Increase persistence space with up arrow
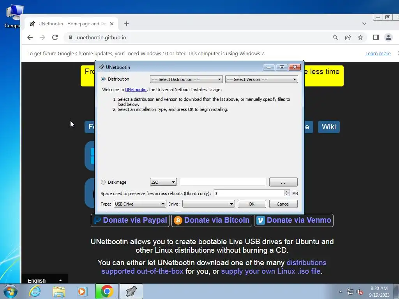The width and height of the screenshot is (399, 299). tap(286, 192)
